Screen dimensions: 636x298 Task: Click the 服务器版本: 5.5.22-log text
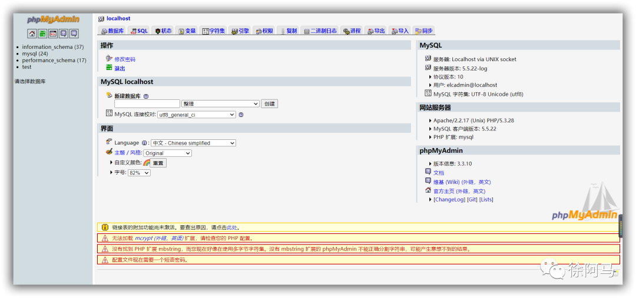click(x=460, y=68)
